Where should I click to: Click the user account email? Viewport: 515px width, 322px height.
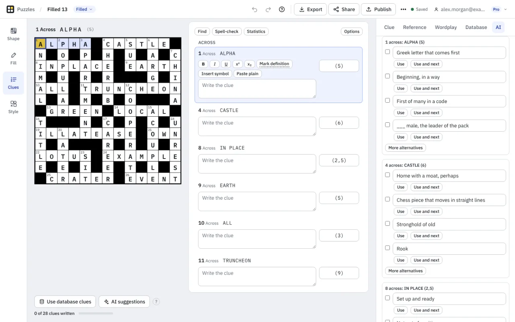click(x=460, y=9)
